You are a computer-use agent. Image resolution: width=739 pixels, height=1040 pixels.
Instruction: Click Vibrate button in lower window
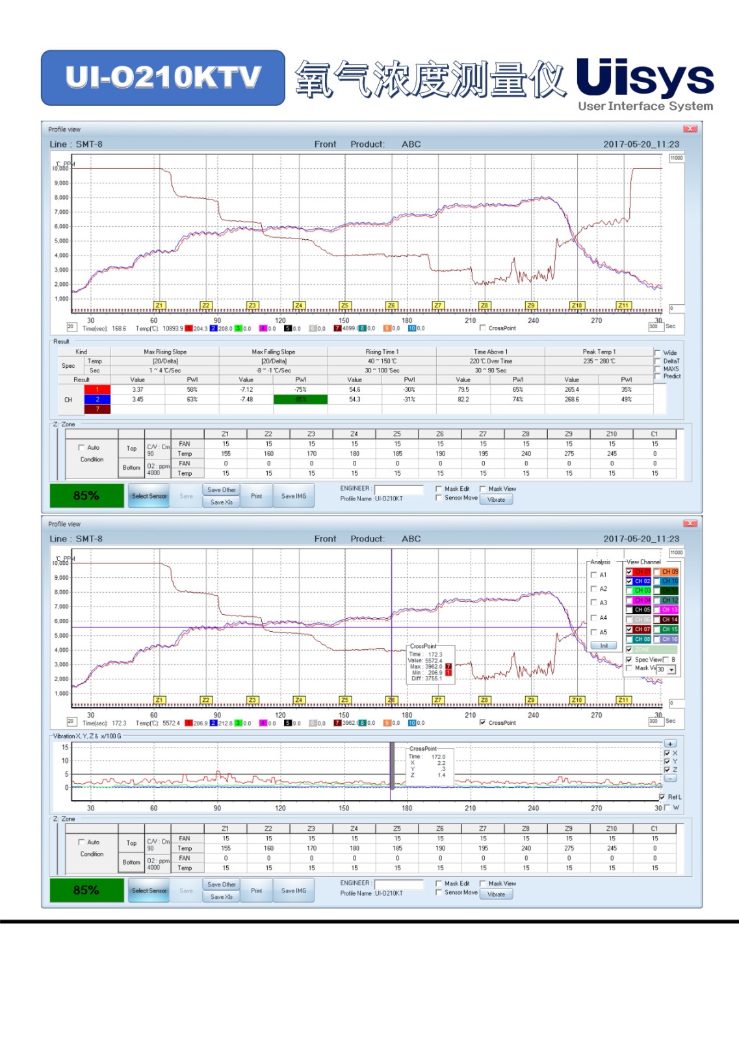(x=496, y=894)
